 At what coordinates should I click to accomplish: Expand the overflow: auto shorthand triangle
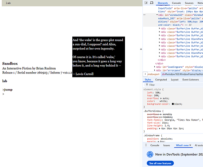(x=161, y=98)
